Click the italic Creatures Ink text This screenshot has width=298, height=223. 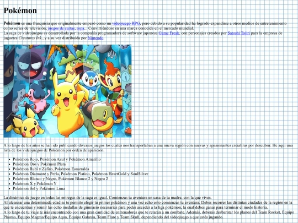(31, 38)
